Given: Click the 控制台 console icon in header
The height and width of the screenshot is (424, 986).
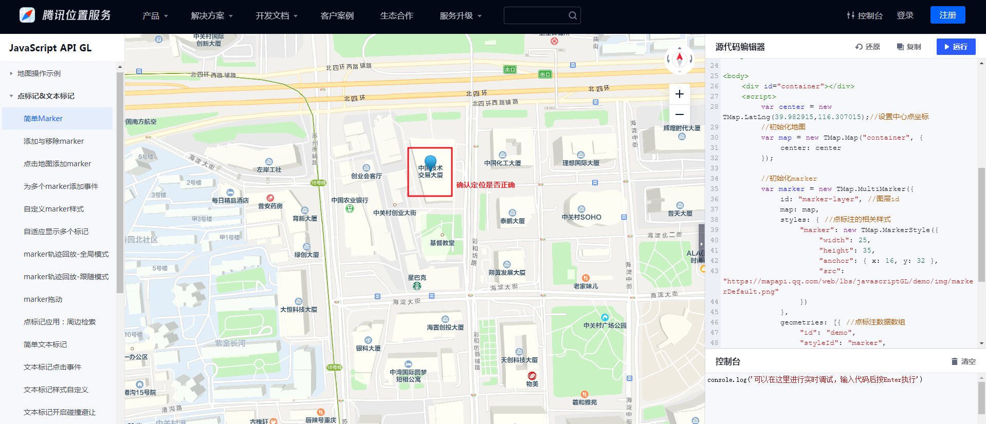Looking at the screenshot, I should [851, 15].
